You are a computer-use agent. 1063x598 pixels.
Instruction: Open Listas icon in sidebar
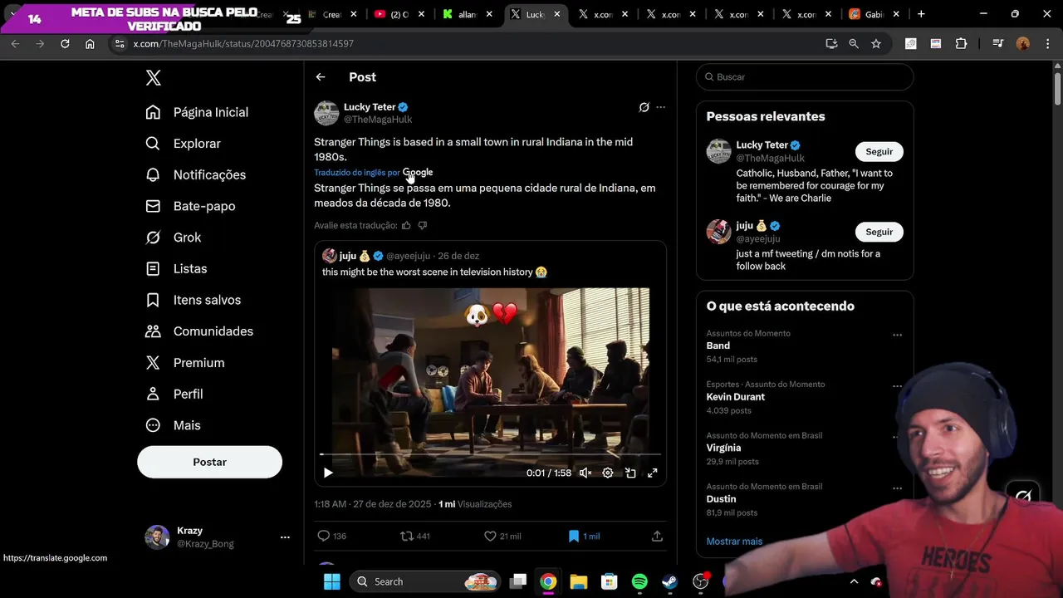[153, 269]
